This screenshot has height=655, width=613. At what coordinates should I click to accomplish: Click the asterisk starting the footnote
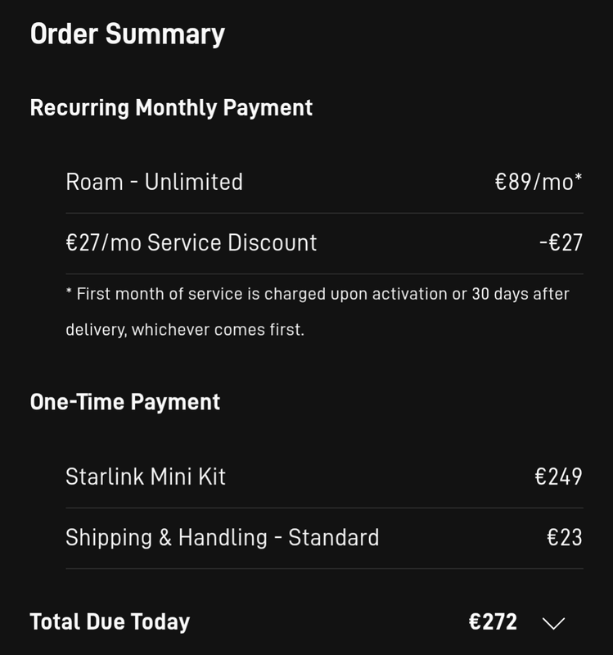69,291
